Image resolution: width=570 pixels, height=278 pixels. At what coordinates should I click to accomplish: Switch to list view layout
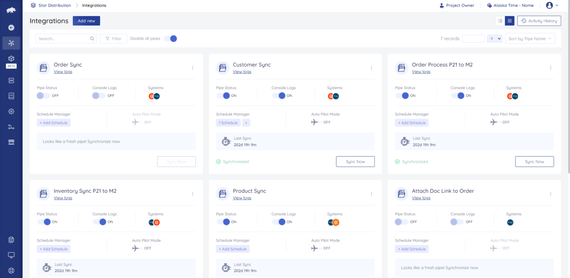point(500,21)
